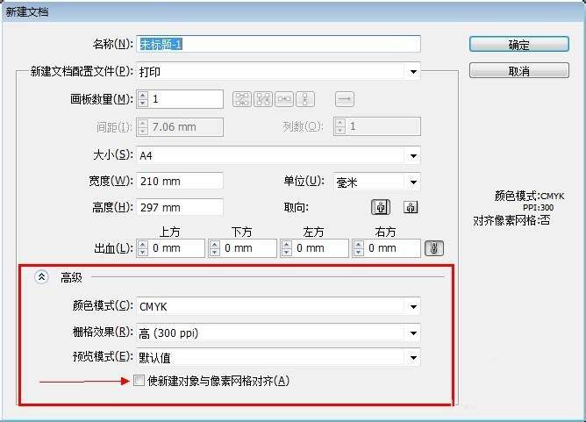The height and width of the screenshot is (422, 586).
Task: Choose the arrange by column artboard icon
Action: tap(305, 99)
